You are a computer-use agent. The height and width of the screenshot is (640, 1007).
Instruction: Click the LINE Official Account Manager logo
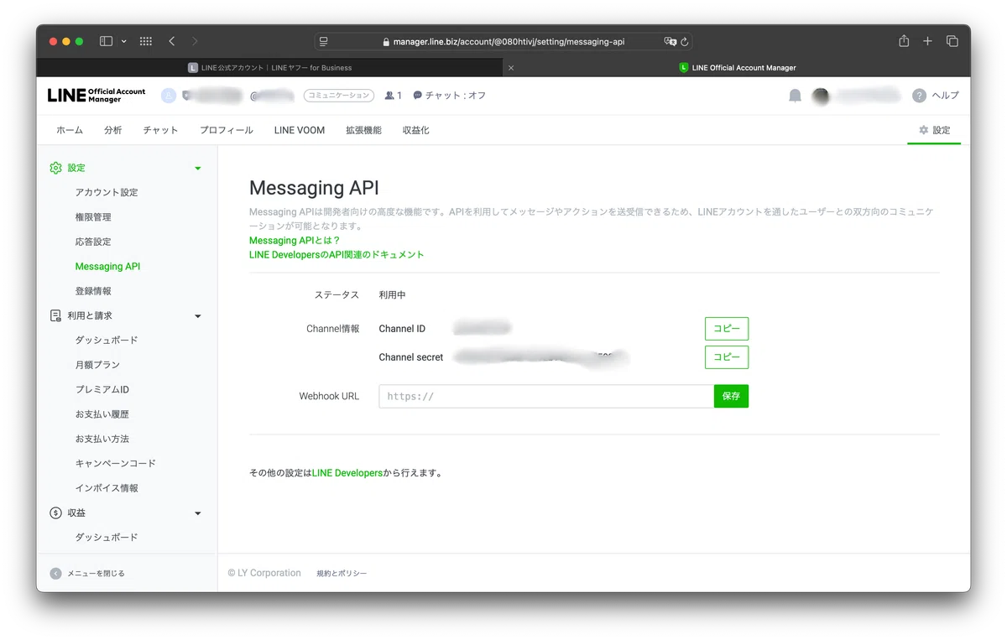coord(97,96)
